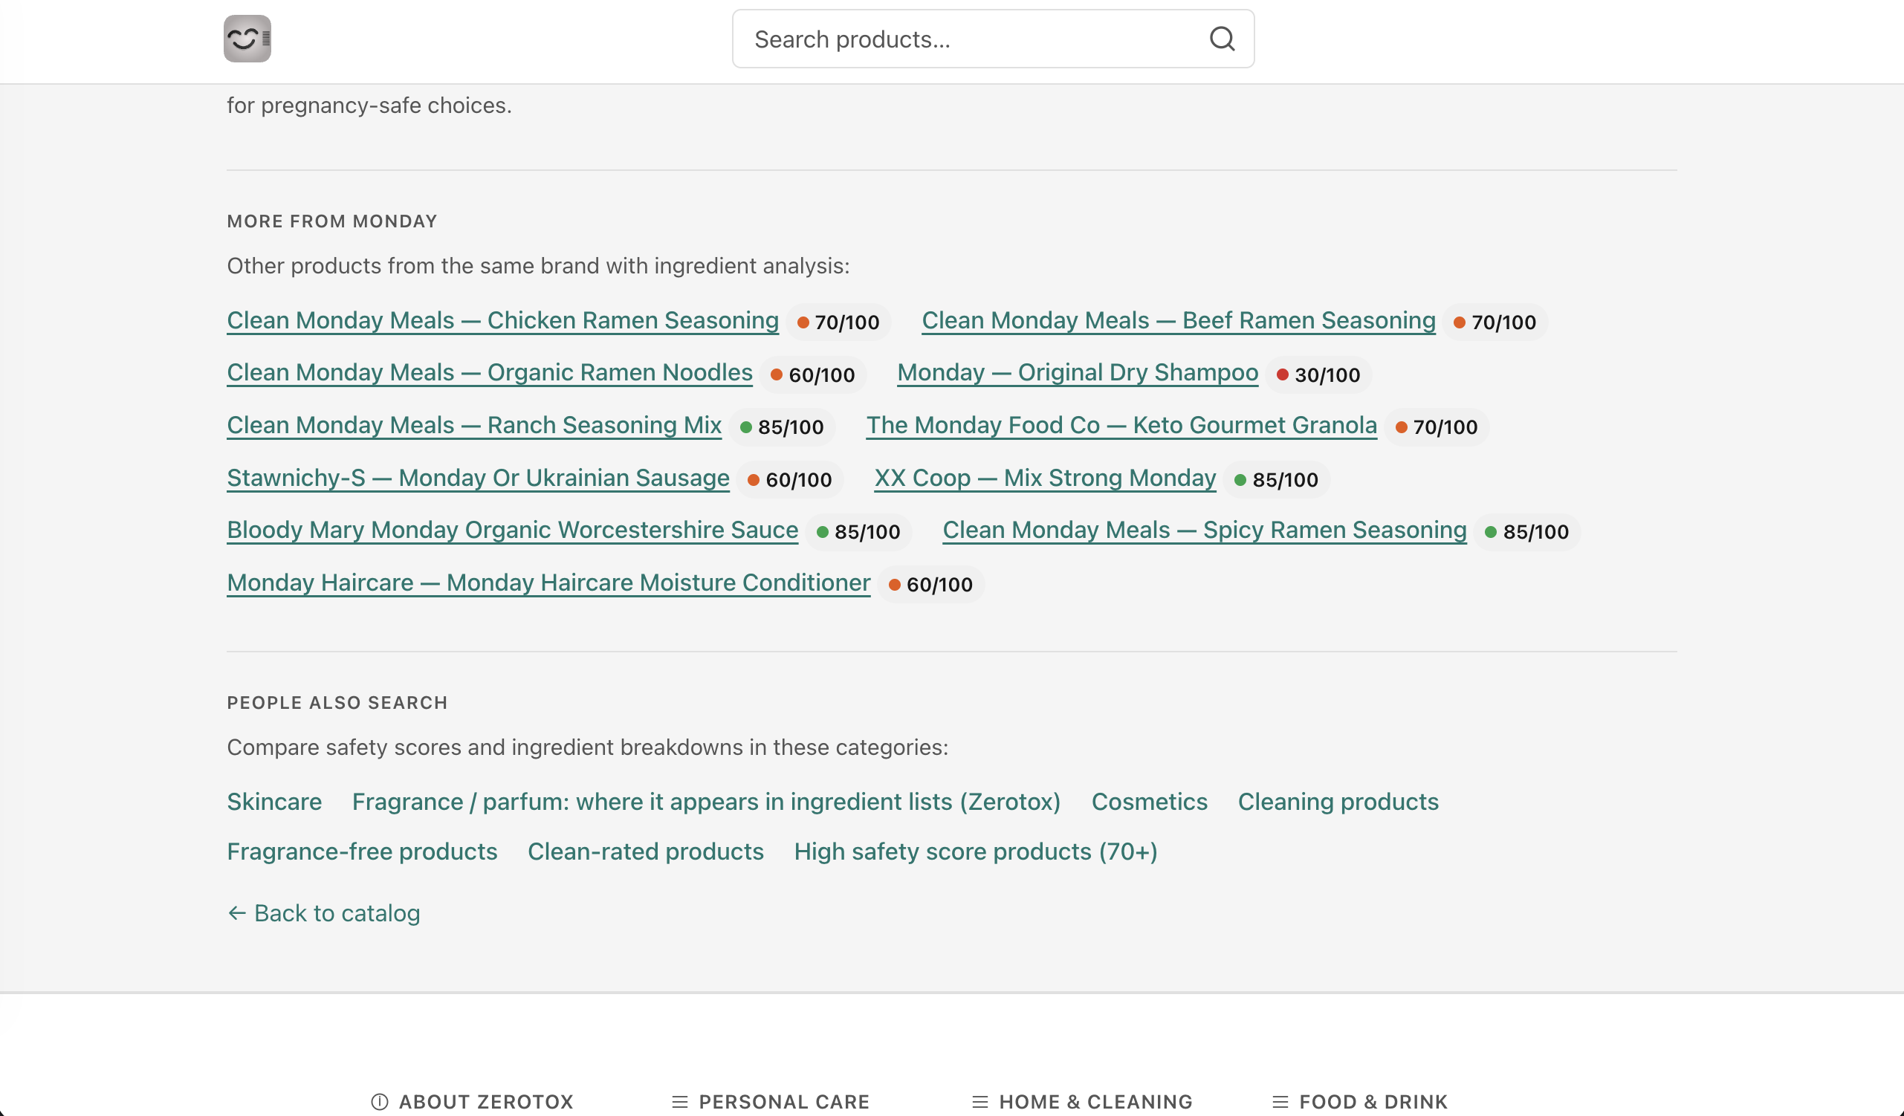Select XX Coop Mix Strong Monday link
The image size is (1904, 1116).
pos(1045,478)
